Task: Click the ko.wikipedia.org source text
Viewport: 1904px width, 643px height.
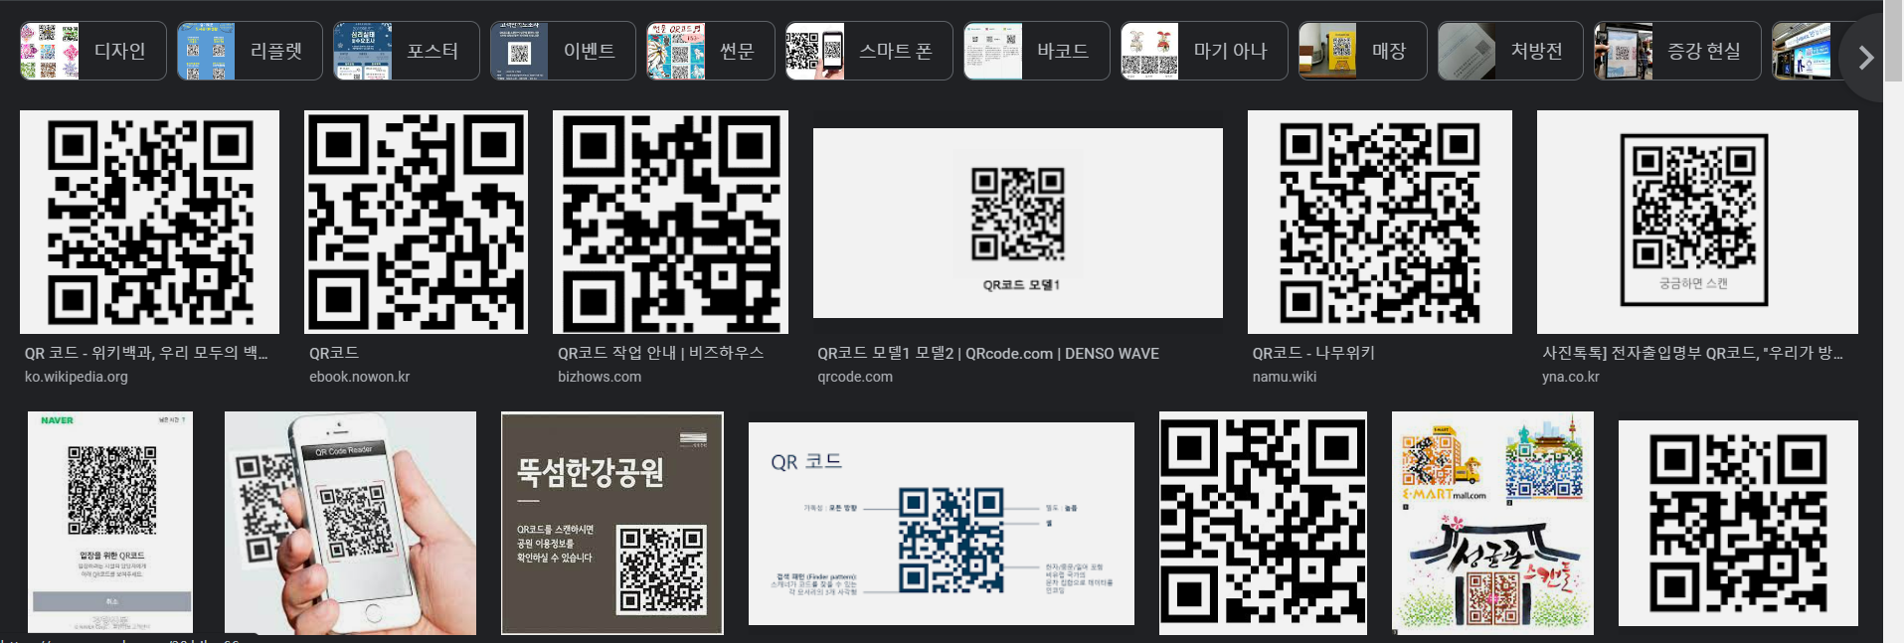Action: [x=77, y=377]
